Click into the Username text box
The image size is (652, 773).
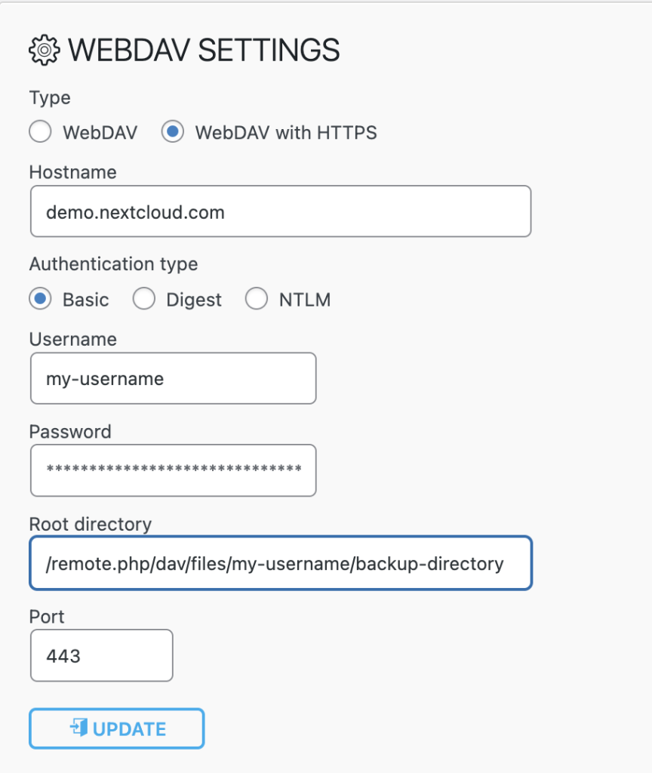[173, 378]
